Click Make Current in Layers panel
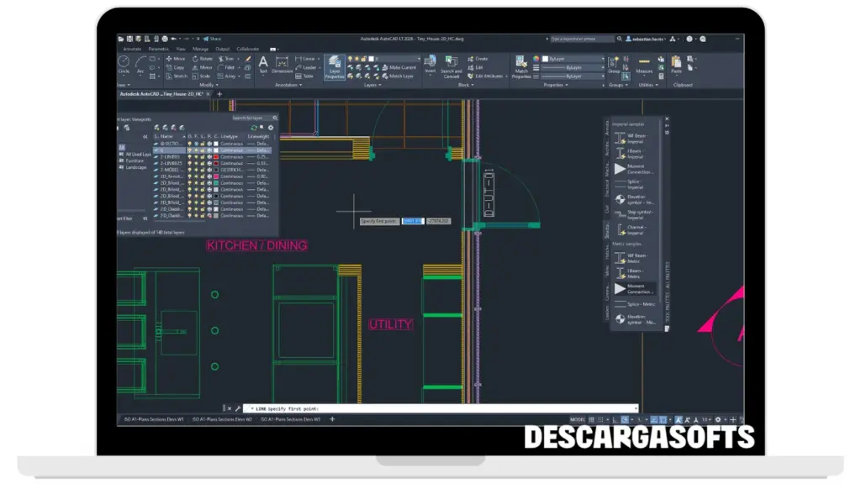 point(399,67)
